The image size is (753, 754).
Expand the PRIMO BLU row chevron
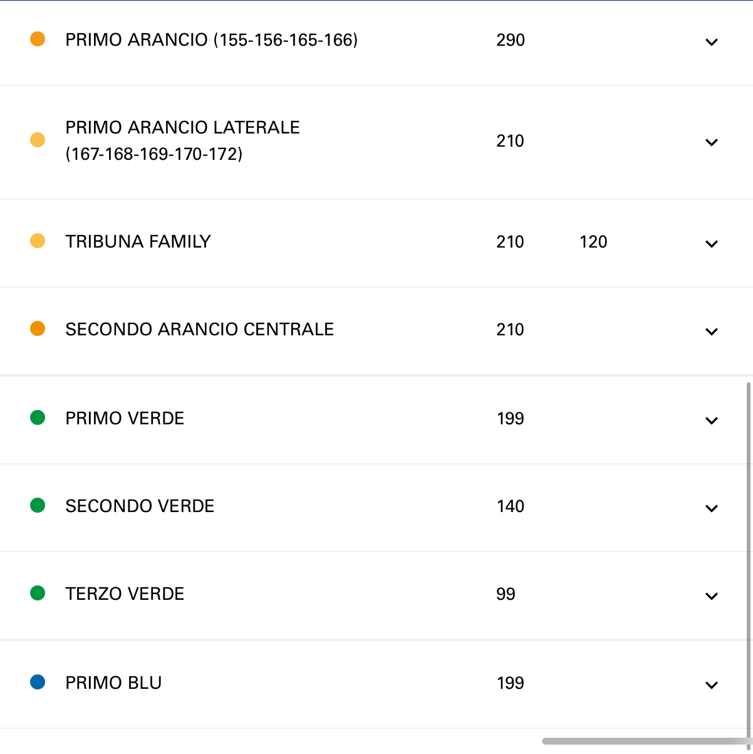tap(711, 685)
